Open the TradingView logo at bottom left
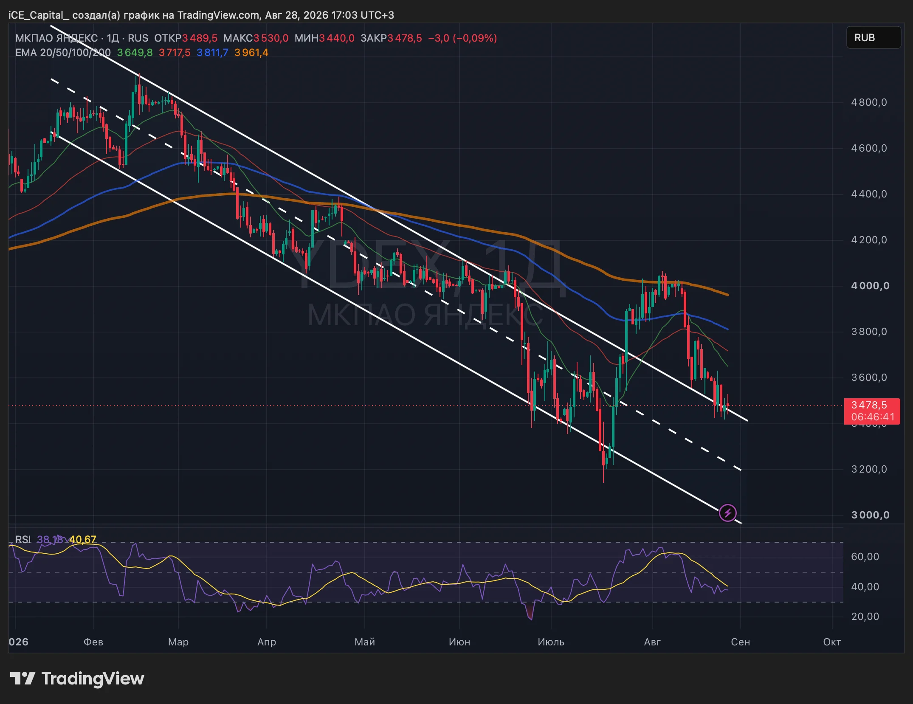 point(77,679)
